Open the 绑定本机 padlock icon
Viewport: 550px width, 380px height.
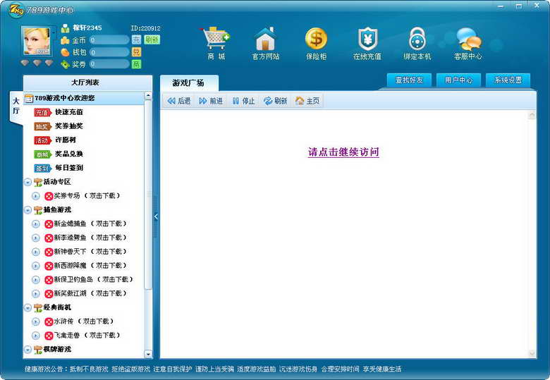(x=417, y=39)
